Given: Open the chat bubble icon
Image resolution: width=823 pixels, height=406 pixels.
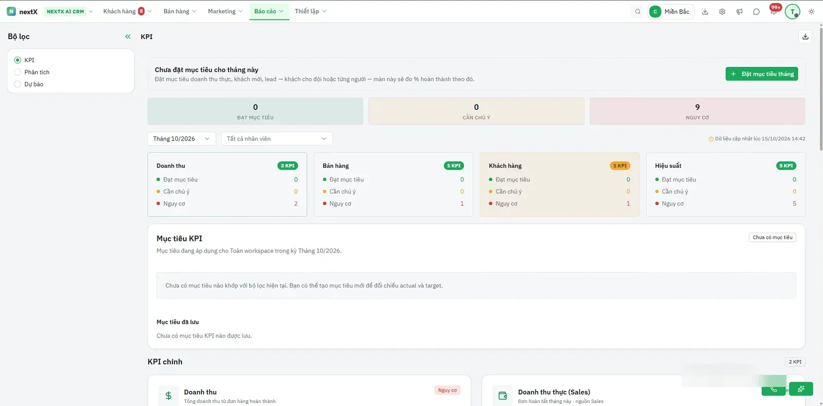Looking at the screenshot, I should point(756,11).
